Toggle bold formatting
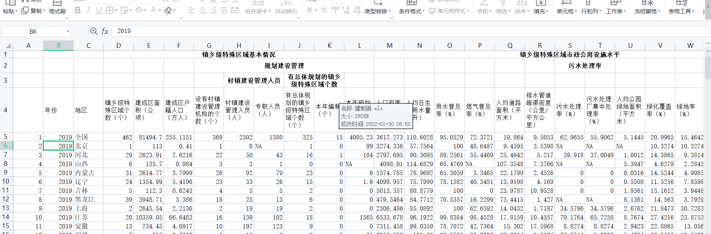711x234 pixels. pyautogui.click(x=78, y=10)
